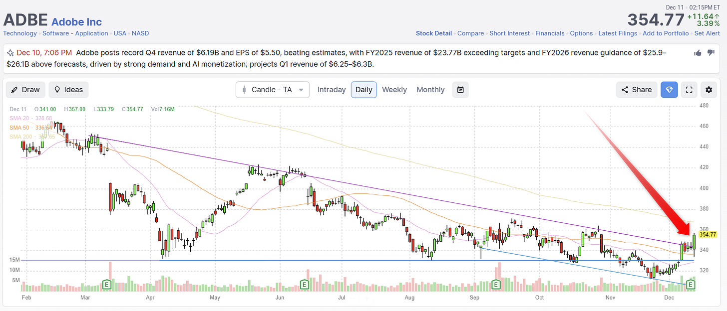Expand the Candle - TA chart type dropdown
The image size is (727, 311).
click(x=273, y=90)
